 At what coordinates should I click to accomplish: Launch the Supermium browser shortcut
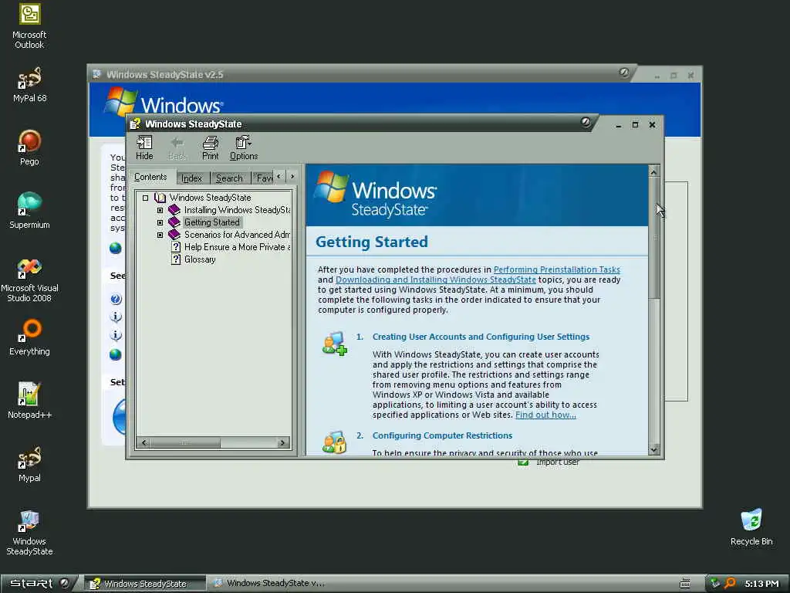click(x=29, y=211)
